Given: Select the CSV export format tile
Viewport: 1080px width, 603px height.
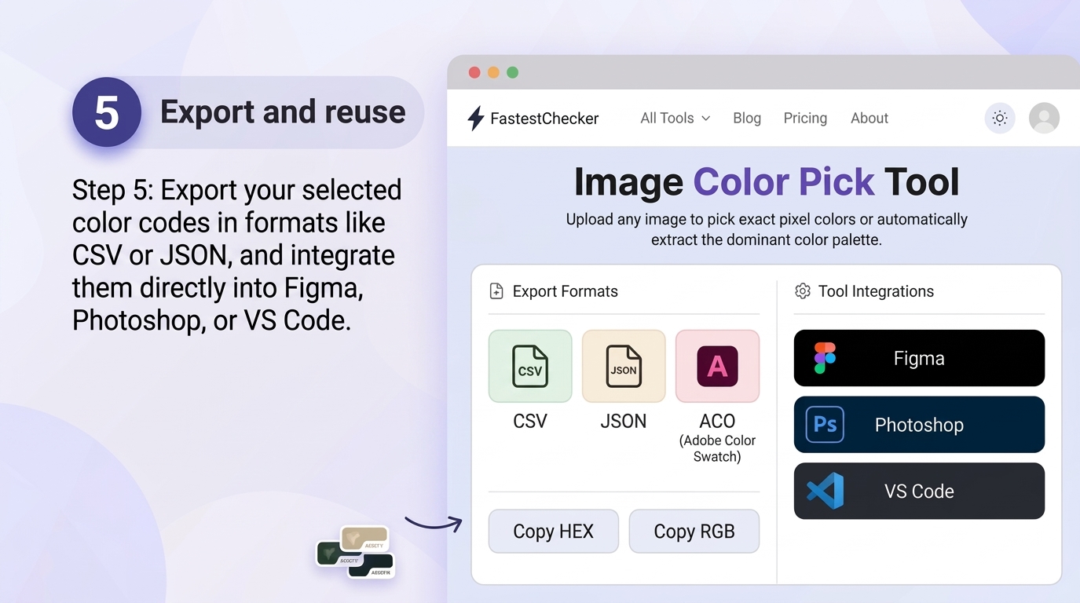Looking at the screenshot, I should [530, 366].
